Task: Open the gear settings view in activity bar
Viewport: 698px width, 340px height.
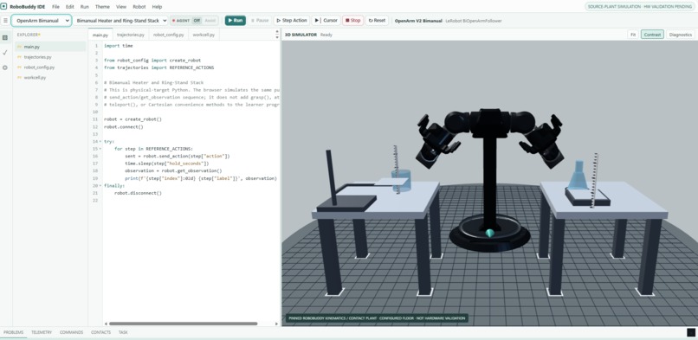Action: (5, 67)
